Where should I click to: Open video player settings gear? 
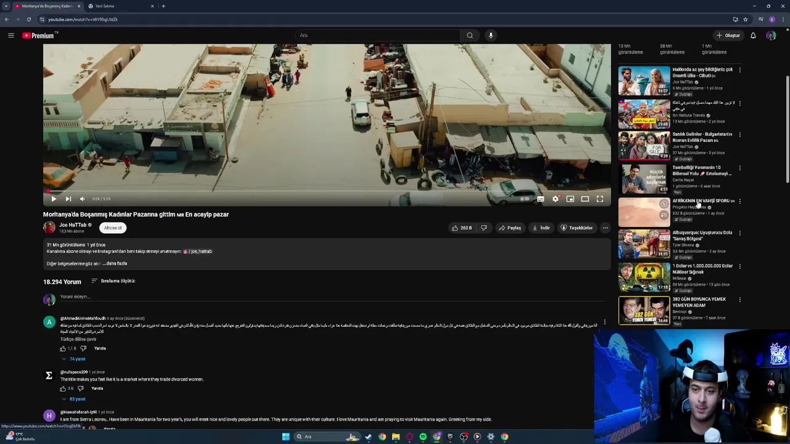555,199
